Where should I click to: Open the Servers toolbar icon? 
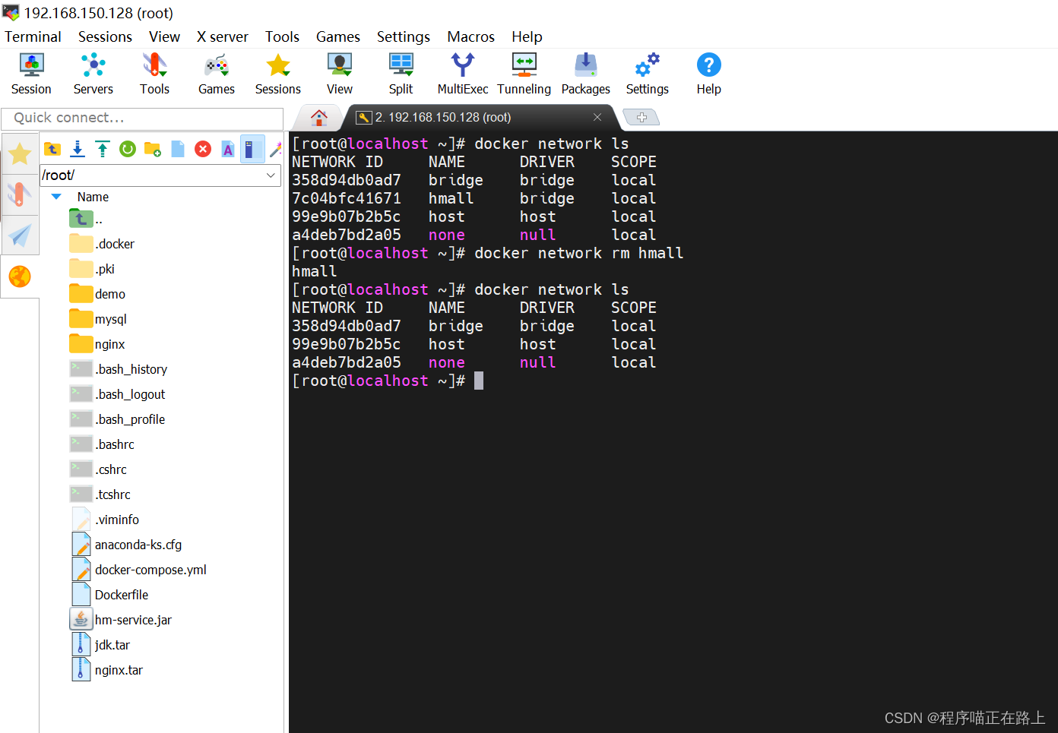[x=93, y=74]
